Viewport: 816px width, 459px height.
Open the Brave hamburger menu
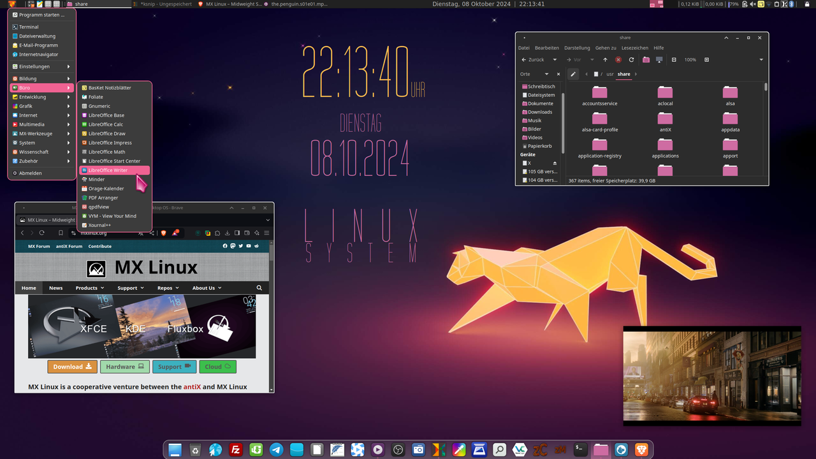pyautogui.click(x=266, y=233)
